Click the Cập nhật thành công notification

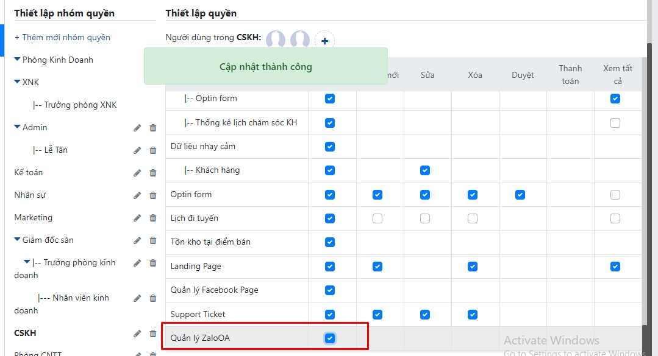tap(265, 66)
